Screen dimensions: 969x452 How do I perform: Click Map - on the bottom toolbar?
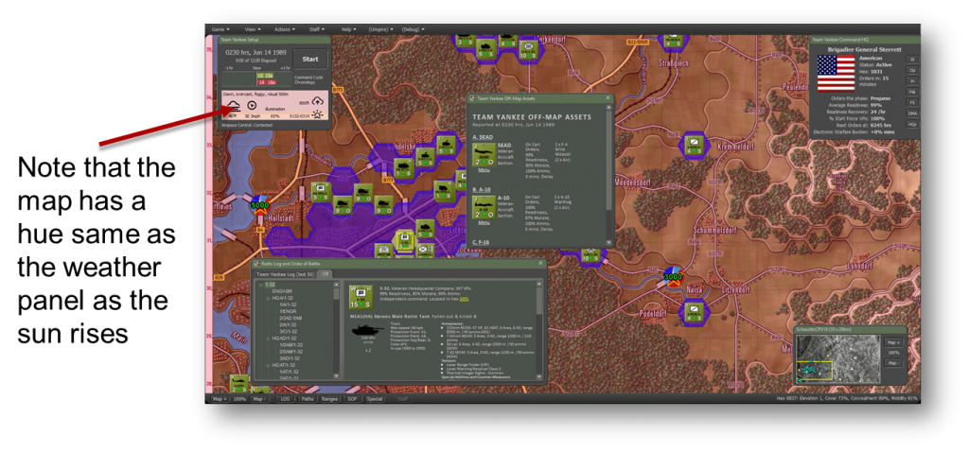[x=259, y=399]
